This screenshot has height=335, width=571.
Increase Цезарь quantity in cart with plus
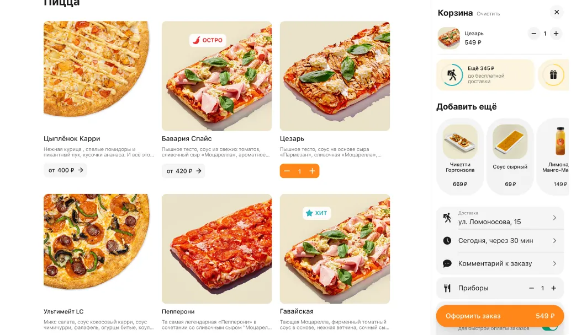pyautogui.click(x=556, y=34)
